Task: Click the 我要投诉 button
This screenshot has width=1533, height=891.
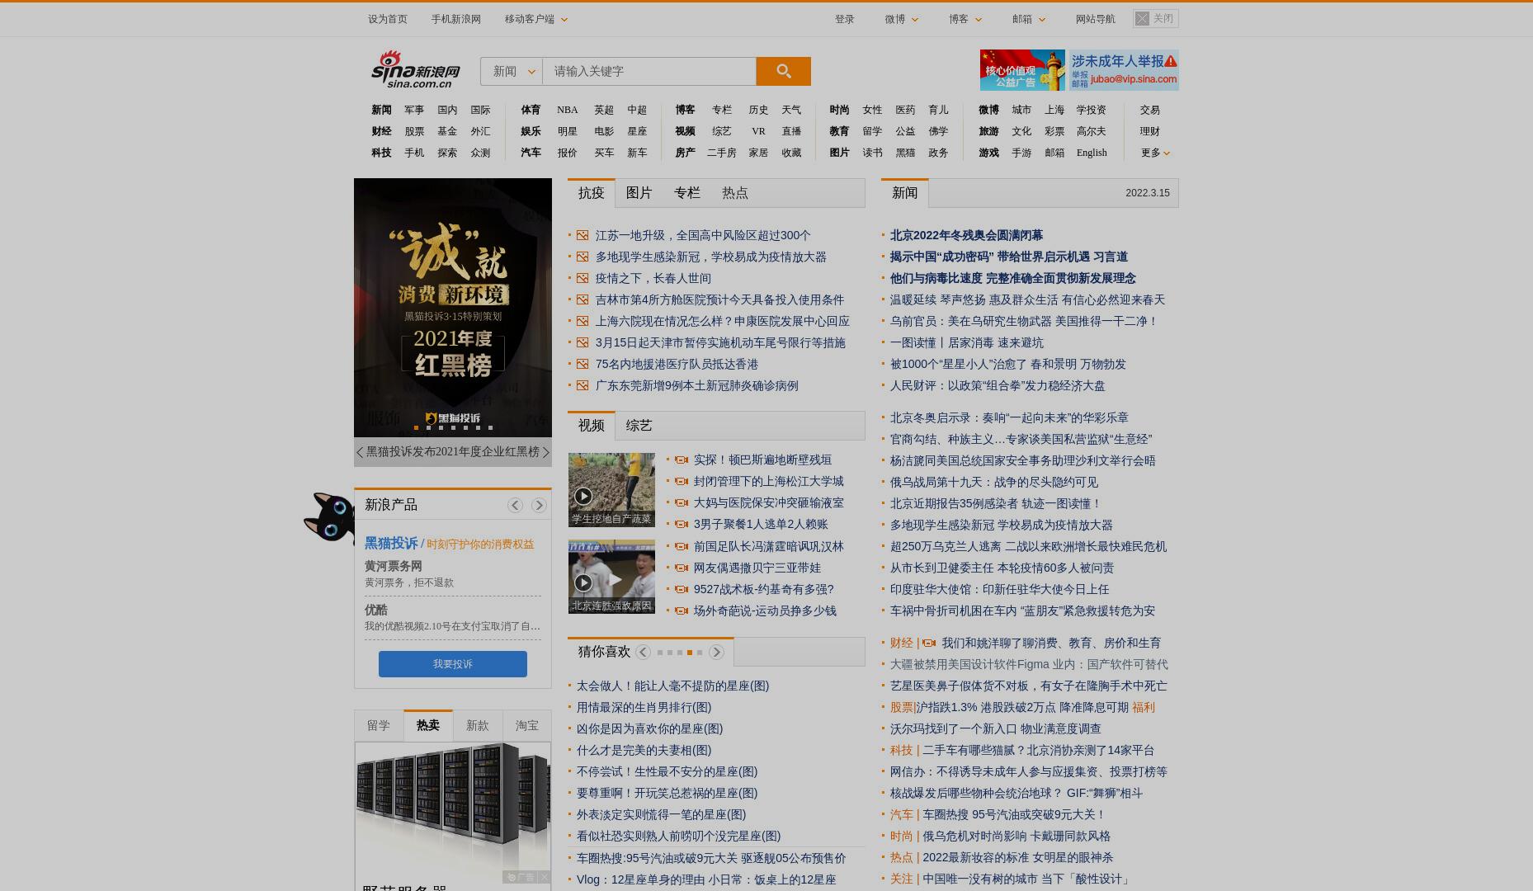Action: [x=453, y=664]
